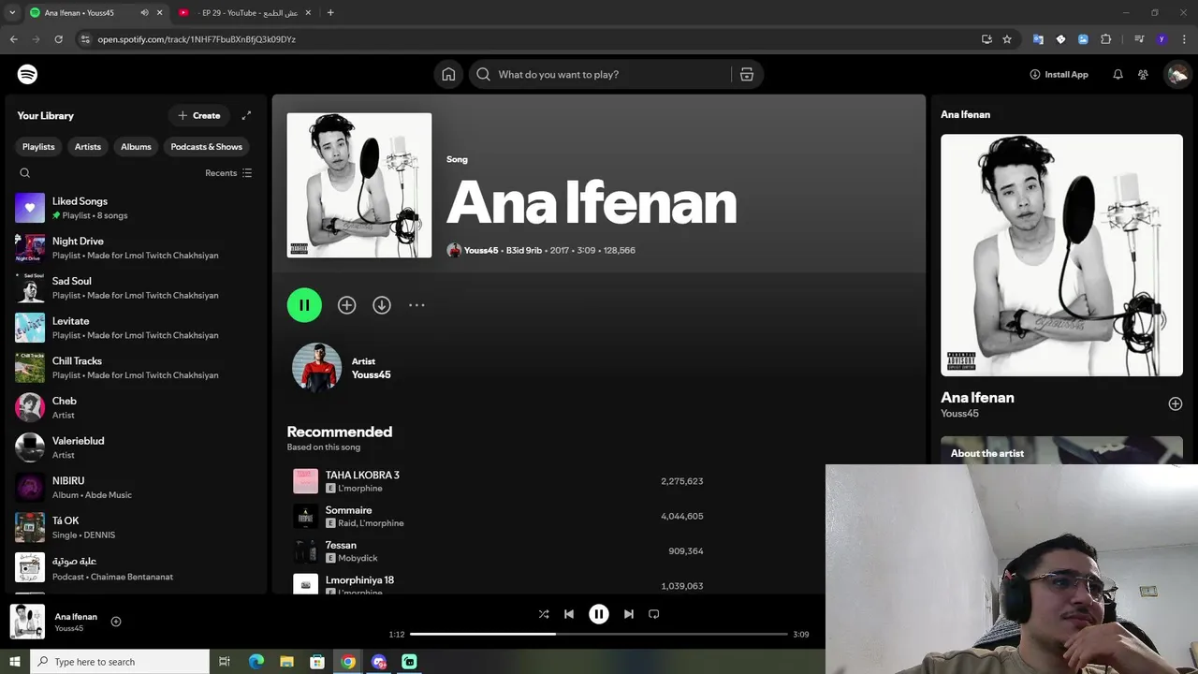Open Recents sort dropdown
1198x674 pixels.
point(228,173)
